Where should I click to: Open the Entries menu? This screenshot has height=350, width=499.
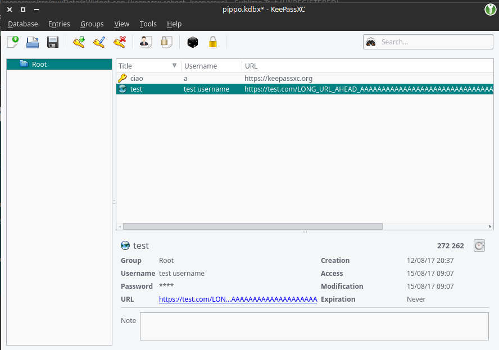click(x=59, y=24)
